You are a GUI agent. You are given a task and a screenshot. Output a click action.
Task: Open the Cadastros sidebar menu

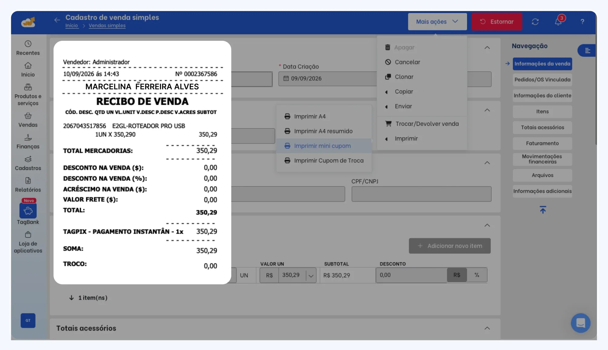pyautogui.click(x=28, y=163)
